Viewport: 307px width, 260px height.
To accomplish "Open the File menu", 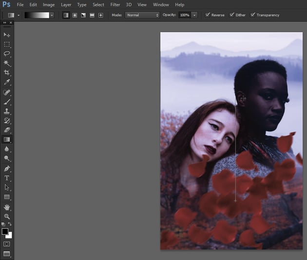I will 20,5.
